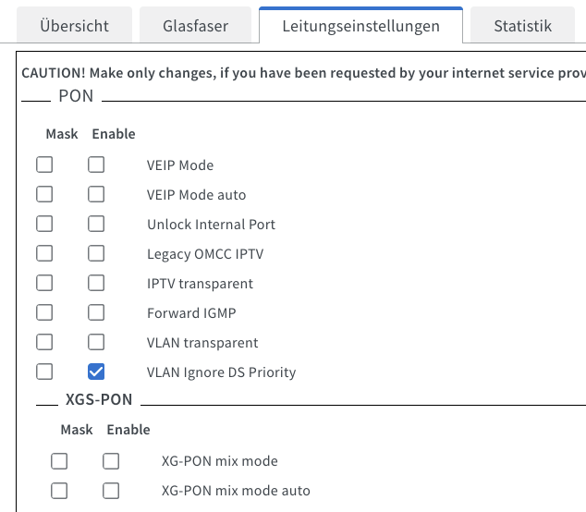The image size is (586, 512).
Task: Tick Mask for XG-PON mix mode auto
Action: (x=59, y=491)
